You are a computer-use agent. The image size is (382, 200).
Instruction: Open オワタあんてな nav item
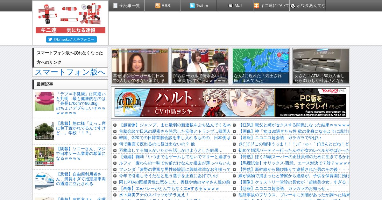pos(308,5)
